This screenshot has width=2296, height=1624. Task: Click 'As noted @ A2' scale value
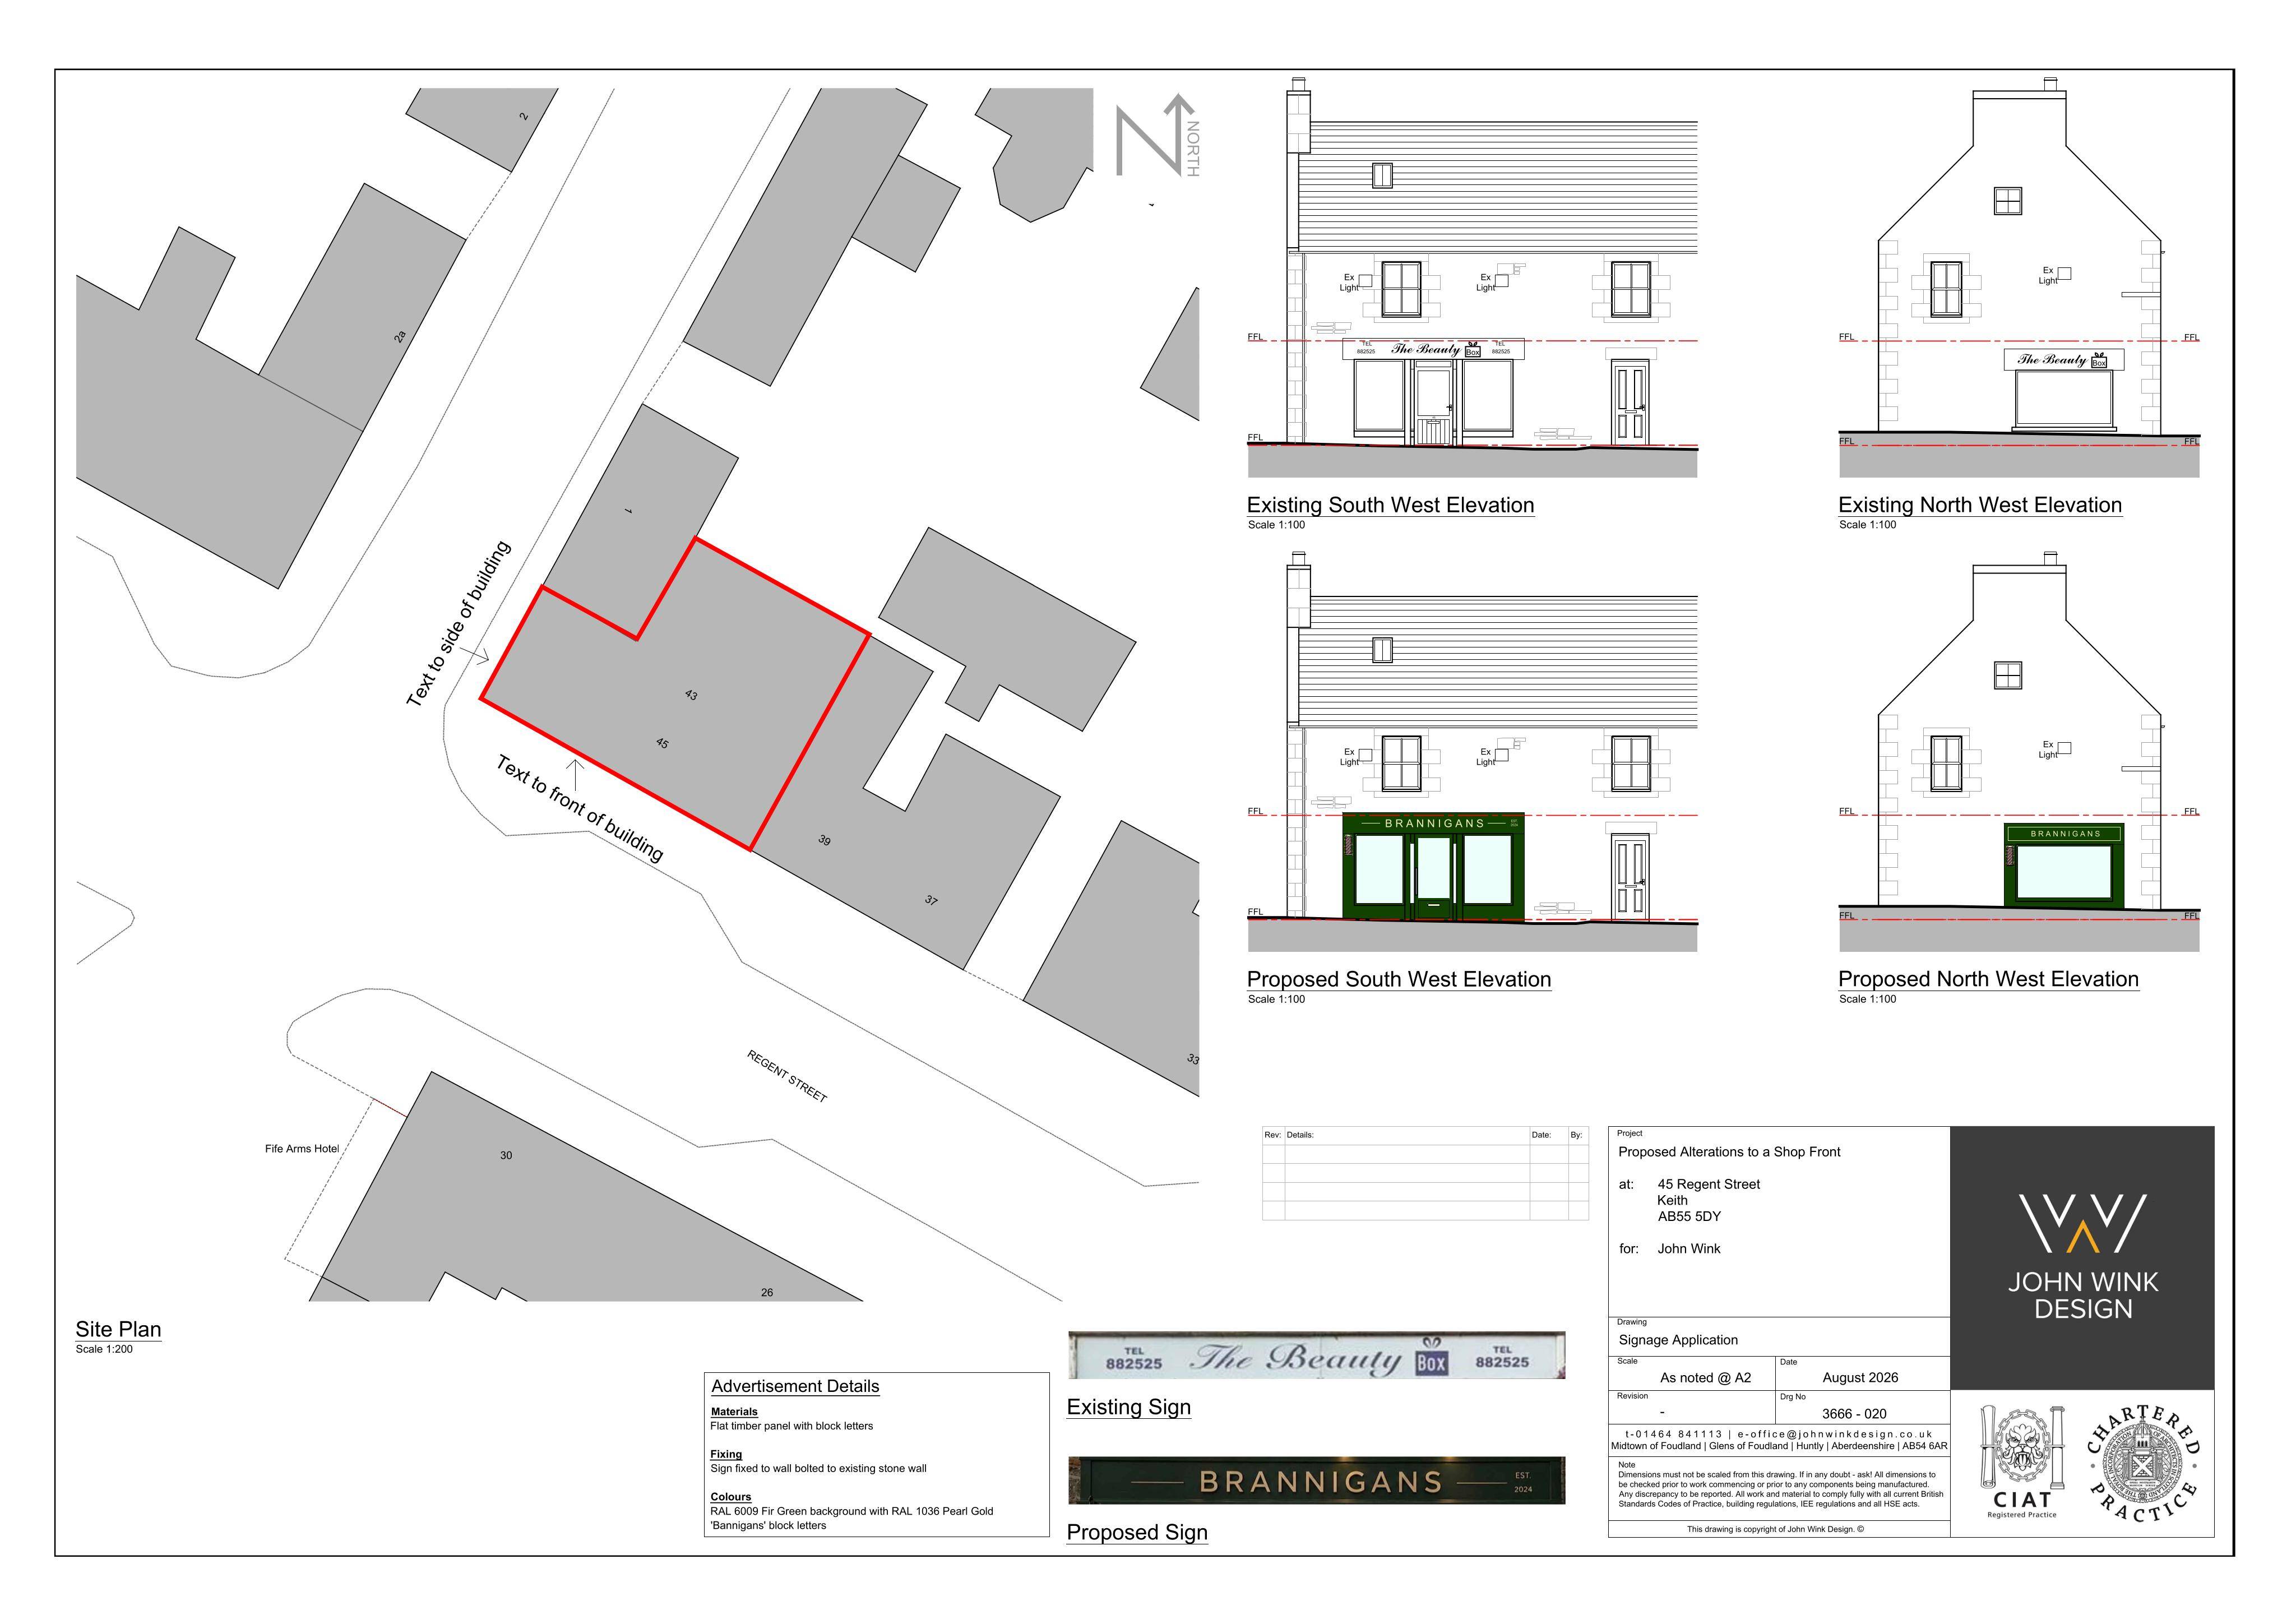[1705, 1377]
